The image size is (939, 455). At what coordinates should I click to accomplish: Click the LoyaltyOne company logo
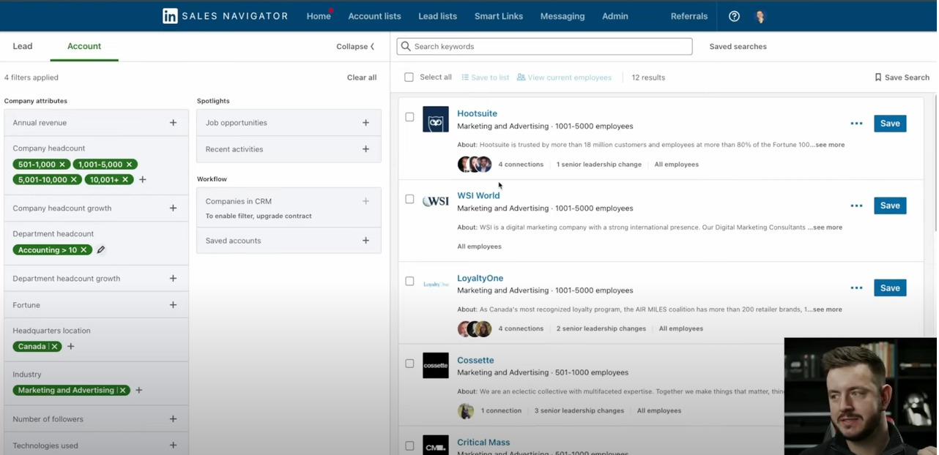(x=436, y=284)
